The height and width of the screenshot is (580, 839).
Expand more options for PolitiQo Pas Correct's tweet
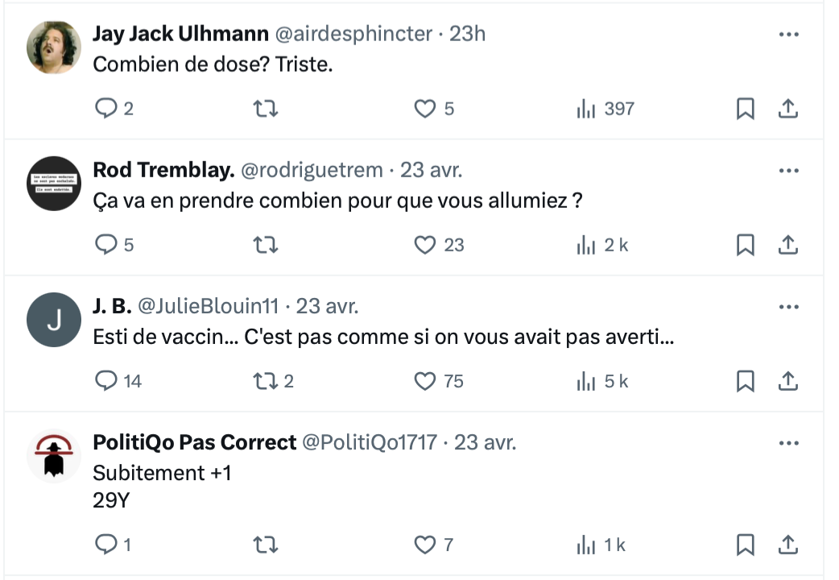pyautogui.click(x=789, y=443)
